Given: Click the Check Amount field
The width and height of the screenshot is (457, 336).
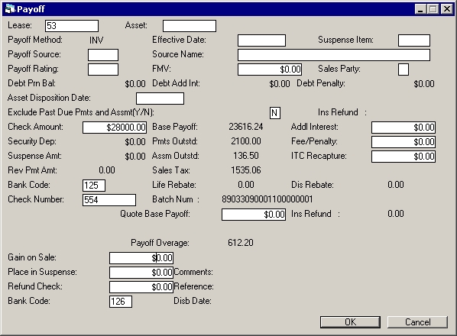Looking at the screenshot, I should pos(115,128).
